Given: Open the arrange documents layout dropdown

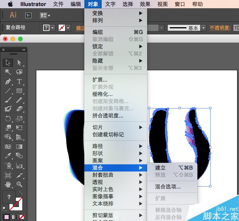Looking at the screenshot, I should (x=45, y=15).
